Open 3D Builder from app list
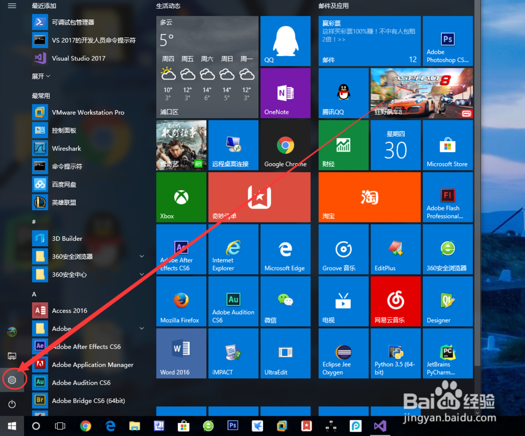The width and height of the screenshot is (525, 436). (x=88, y=238)
